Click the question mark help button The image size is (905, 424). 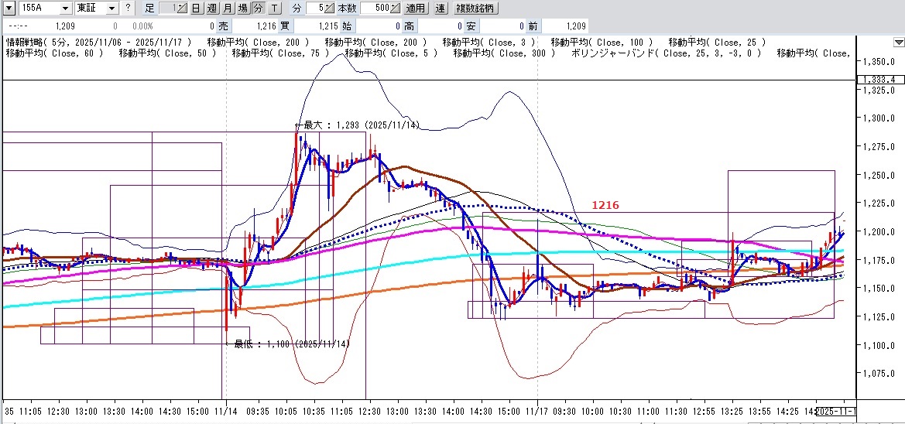click(128, 8)
